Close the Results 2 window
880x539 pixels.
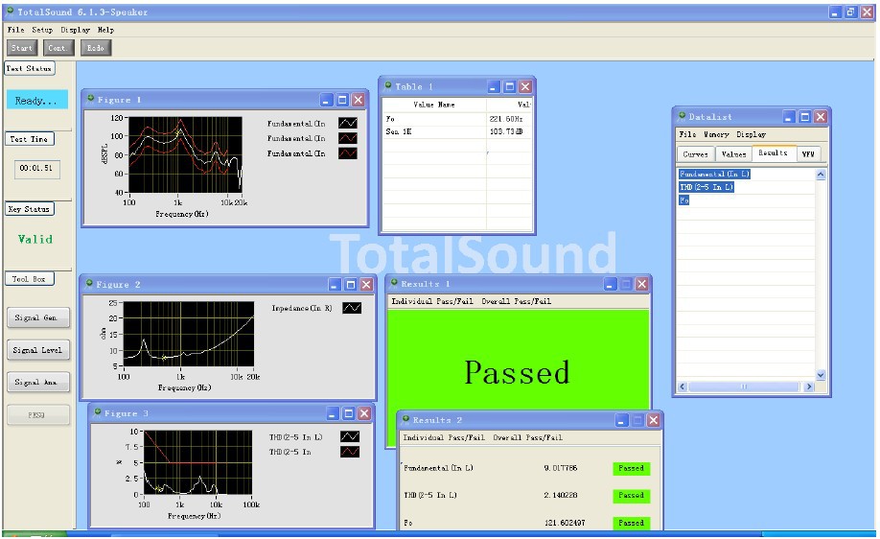[x=653, y=420]
